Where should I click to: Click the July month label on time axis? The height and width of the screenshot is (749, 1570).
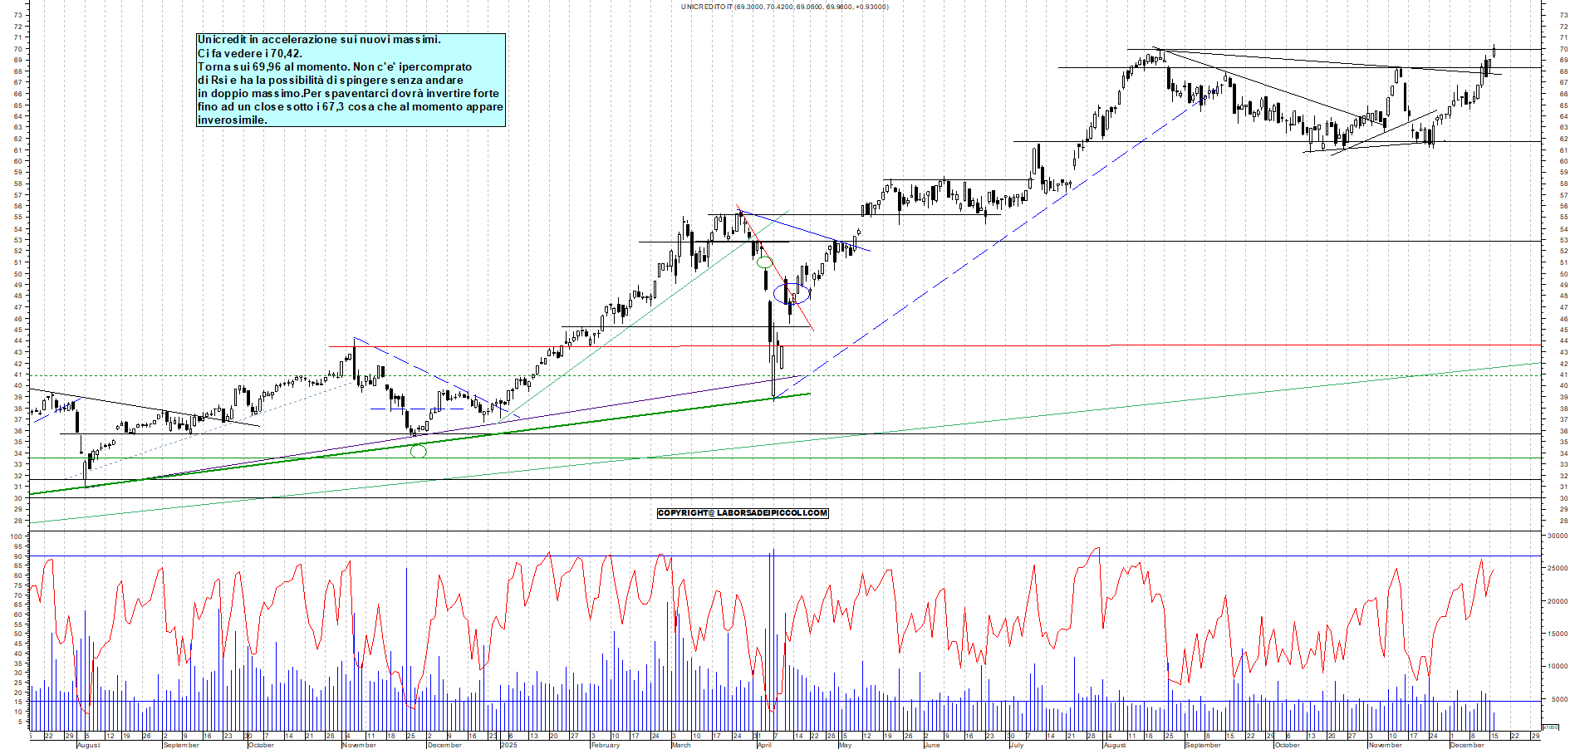click(1017, 745)
